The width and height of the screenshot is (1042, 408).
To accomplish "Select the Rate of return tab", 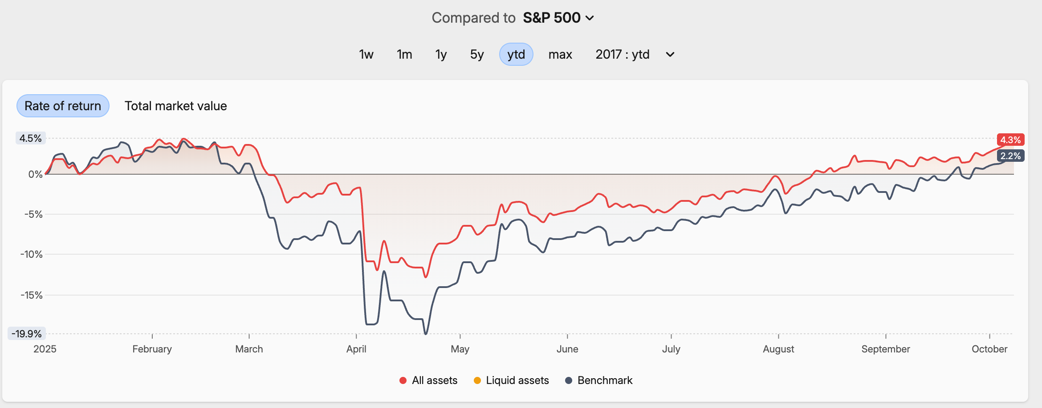I will (x=63, y=106).
